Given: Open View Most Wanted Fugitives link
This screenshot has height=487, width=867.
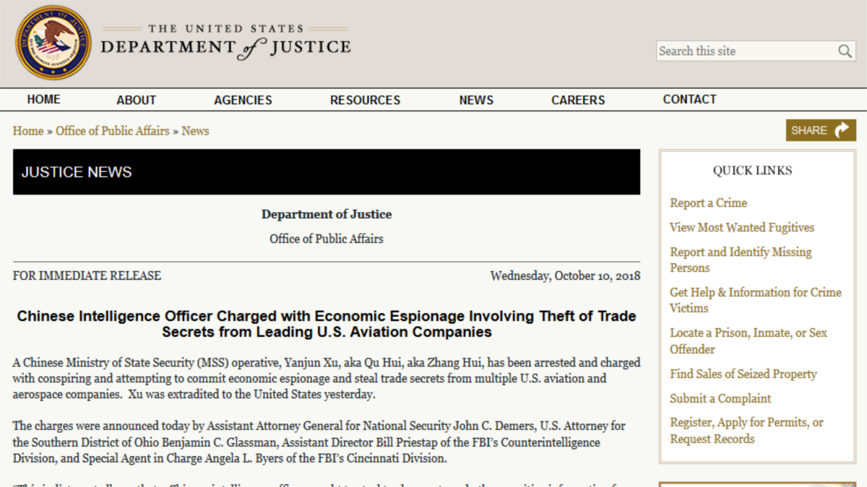Looking at the screenshot, I should point(742,227).
